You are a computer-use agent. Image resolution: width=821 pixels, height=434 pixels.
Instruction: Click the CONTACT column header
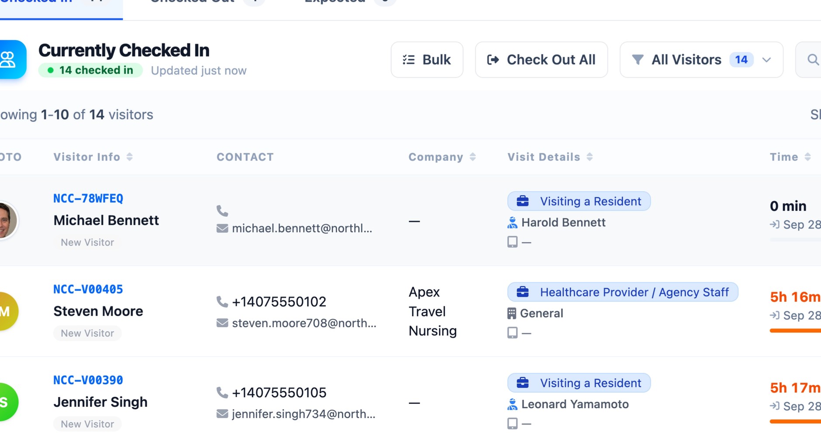tap(245, 157)
